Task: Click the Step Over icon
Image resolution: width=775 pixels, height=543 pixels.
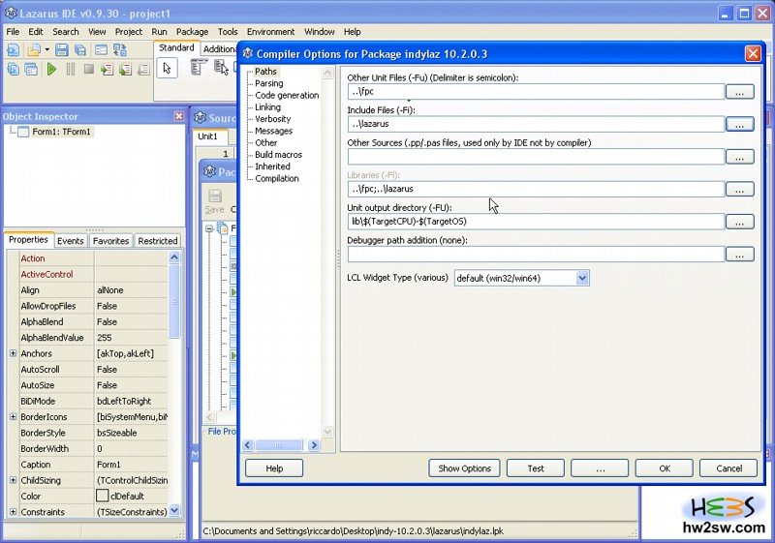Action: click(126, 69)
